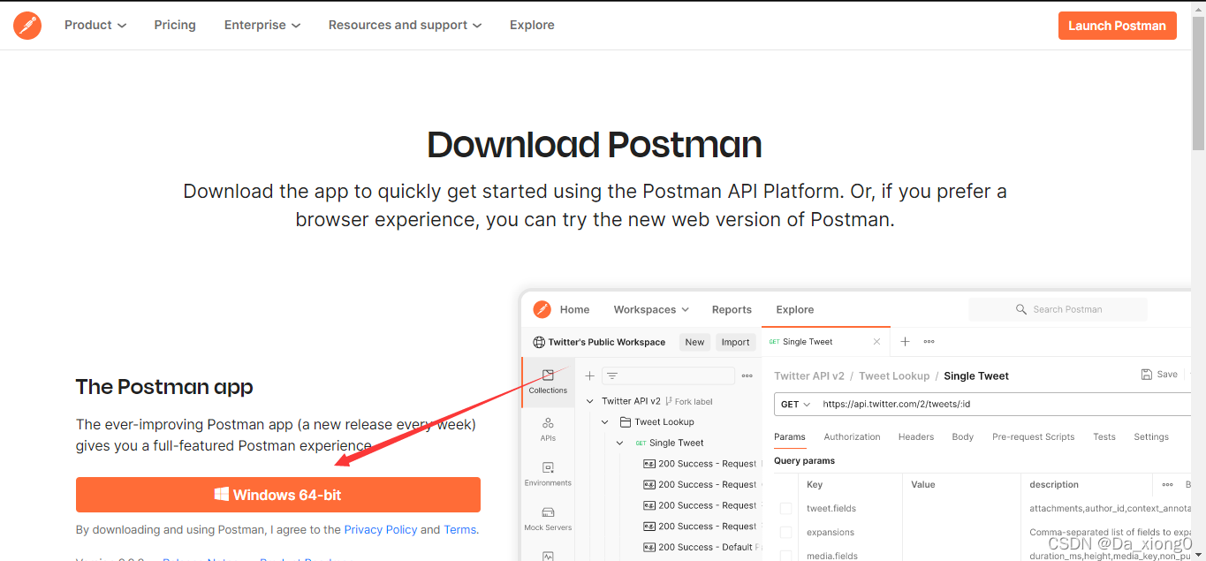The height and width of the screenshot is (561, 1206).
Task: Switch to the Pre-request Scripts tab
Action: click(1034, 436)
